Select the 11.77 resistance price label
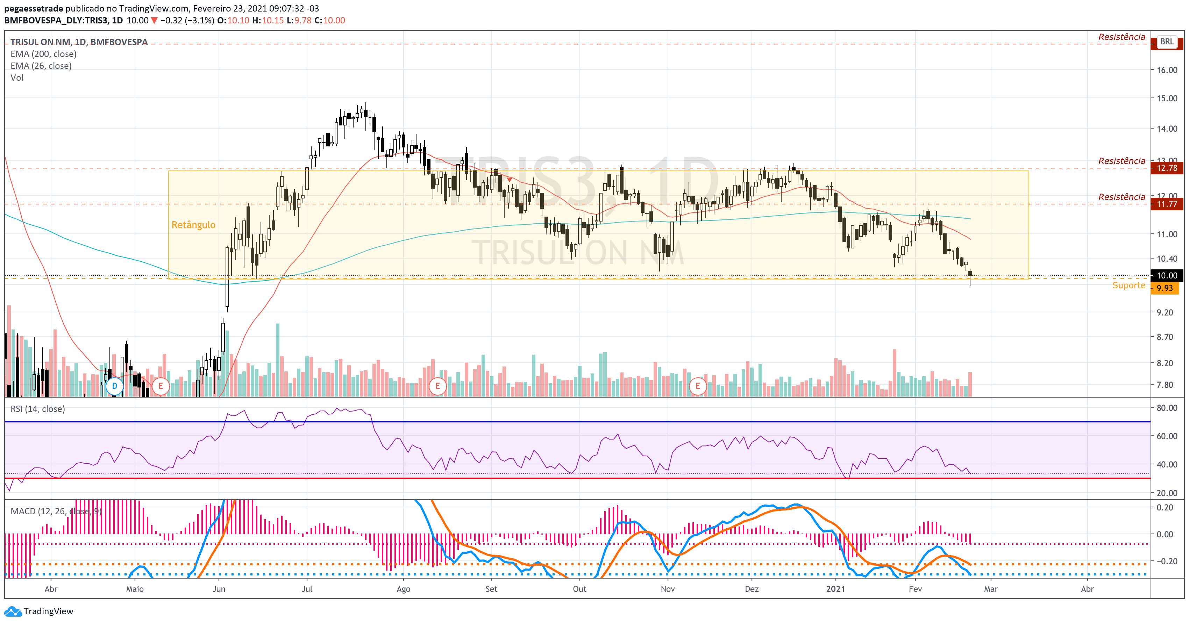The width and height of the screenshot is (1189, 624). click(1167, 204)
